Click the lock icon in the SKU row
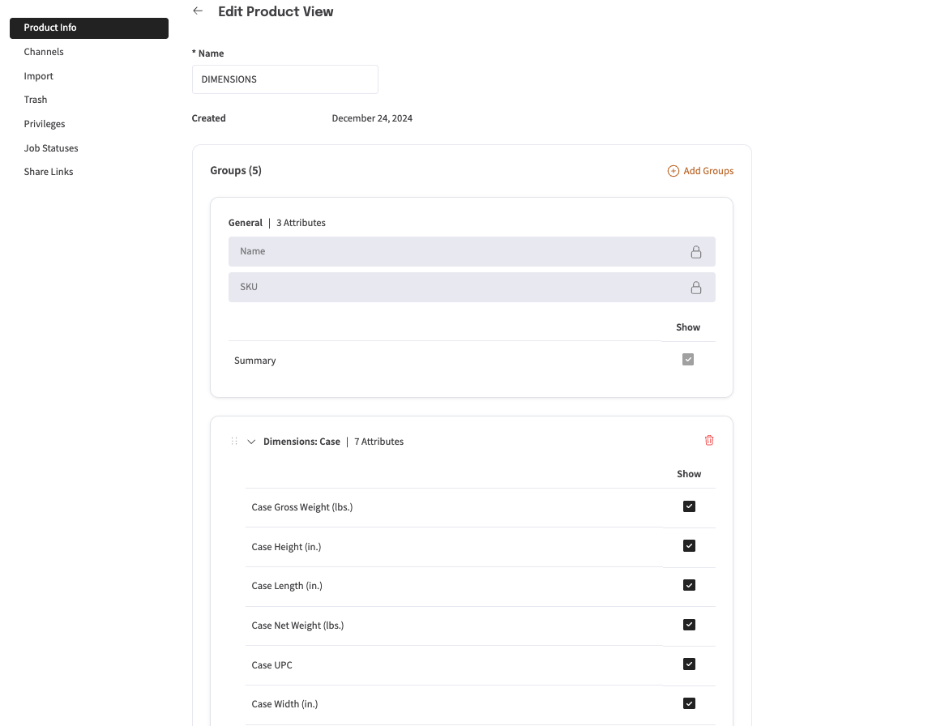The height and width of the screenshot is (726, 945). coord(696,288)
